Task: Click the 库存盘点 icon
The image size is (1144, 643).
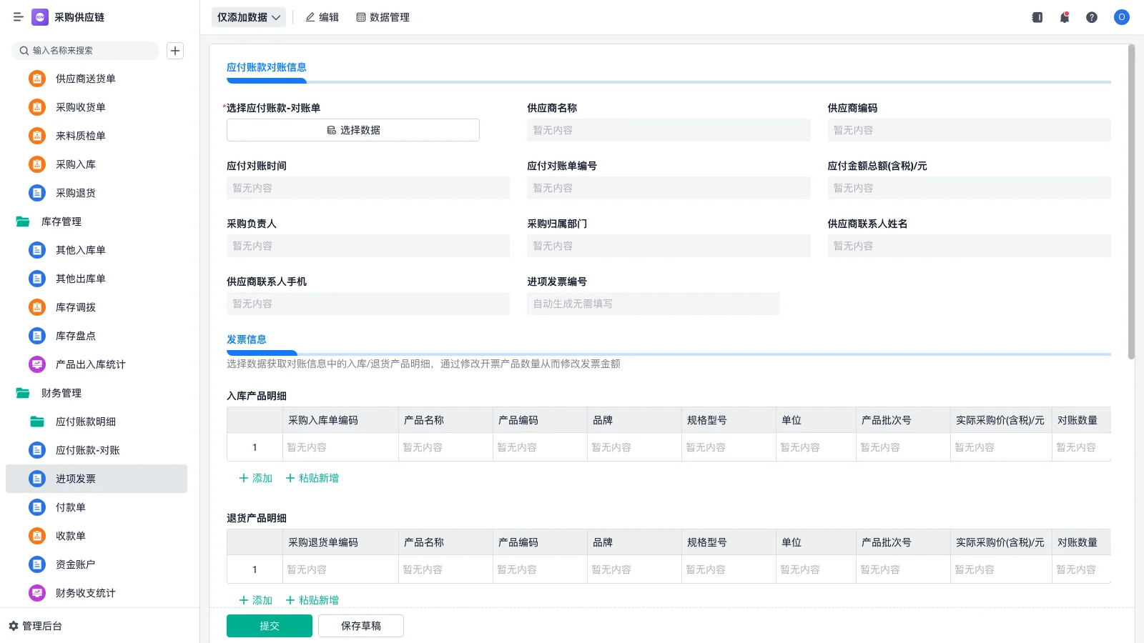Action: point(36,336)
